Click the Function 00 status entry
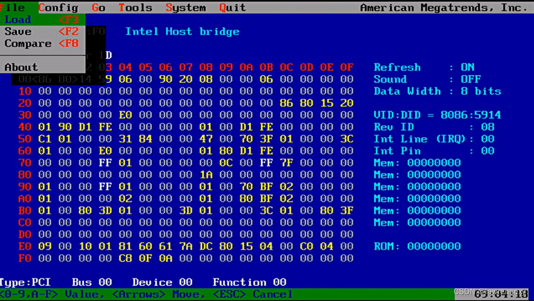Screen dimensions: 534x301 pyautogui.click(x=250, y=282)
